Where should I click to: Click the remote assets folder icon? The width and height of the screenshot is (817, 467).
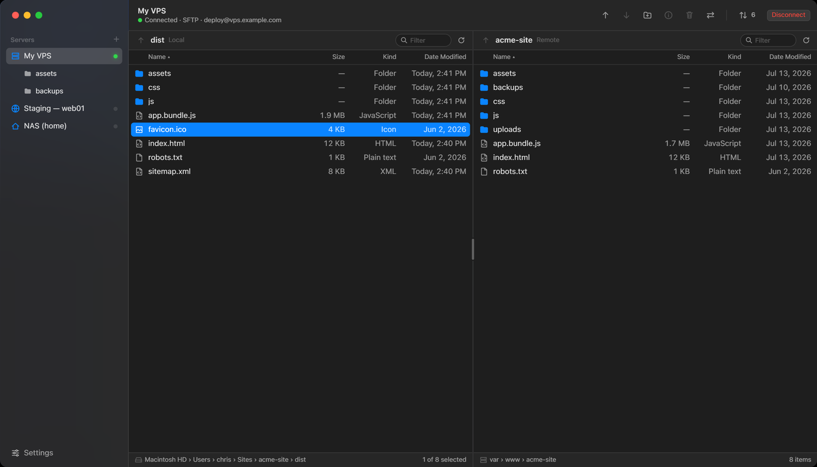pyautogui.click(x=484, y=74)
